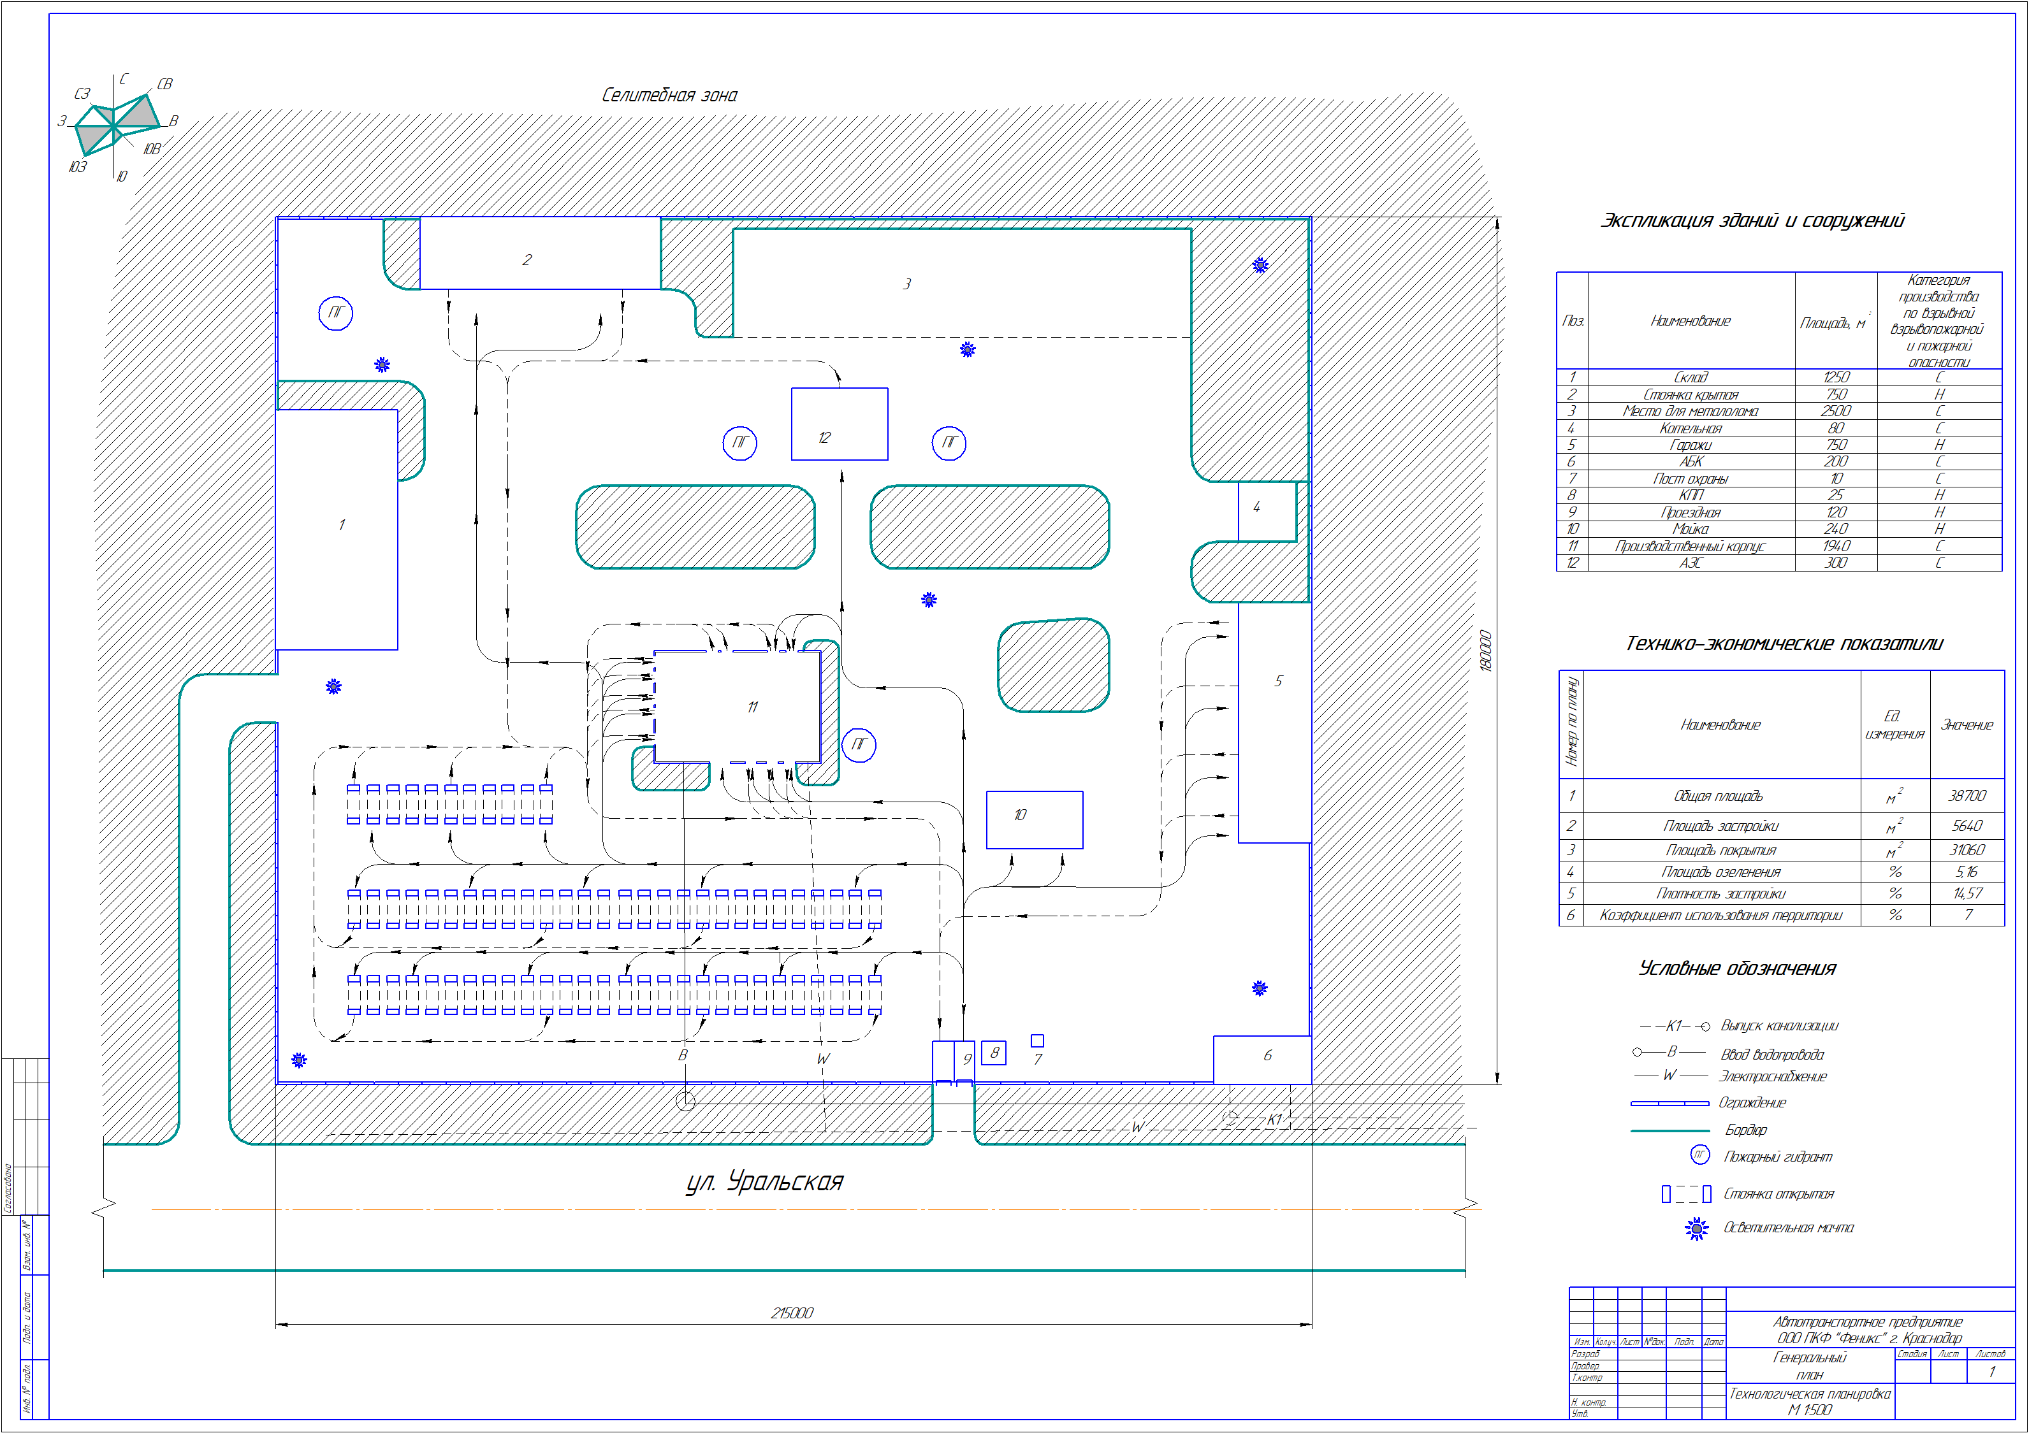Click the fire hydrant symbol in the legend
Viewport: 2029px width, 1433px height.
click(x=1699, y=1155)
